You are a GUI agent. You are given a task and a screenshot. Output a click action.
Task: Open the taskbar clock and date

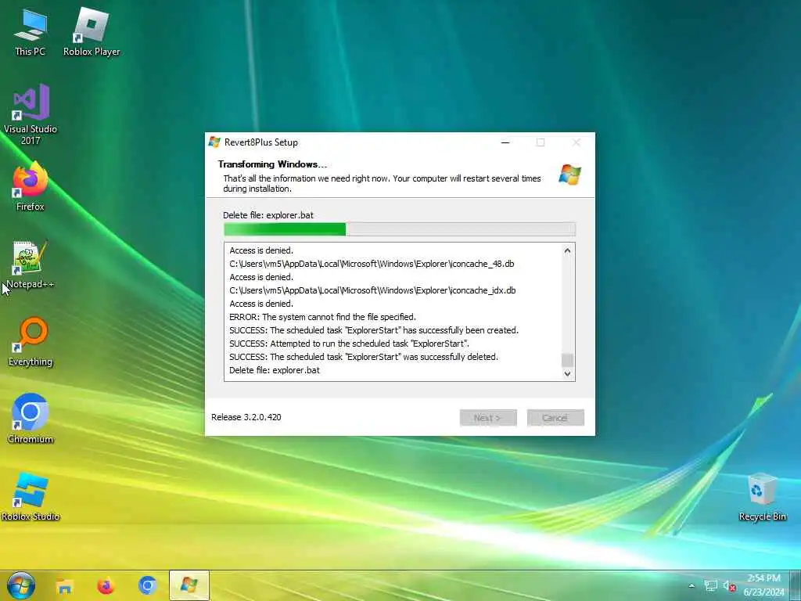click(763, 585)
